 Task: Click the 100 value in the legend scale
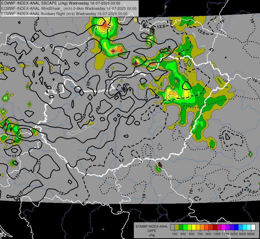pos(174,234)
